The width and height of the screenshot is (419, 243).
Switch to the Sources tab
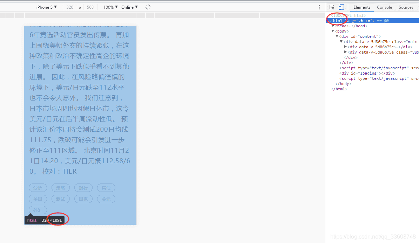(x=406, y=7)
